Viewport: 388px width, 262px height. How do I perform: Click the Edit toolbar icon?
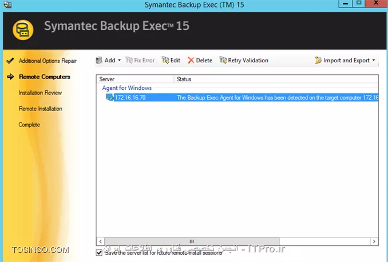pyautogui.click(x=165, y=60)
